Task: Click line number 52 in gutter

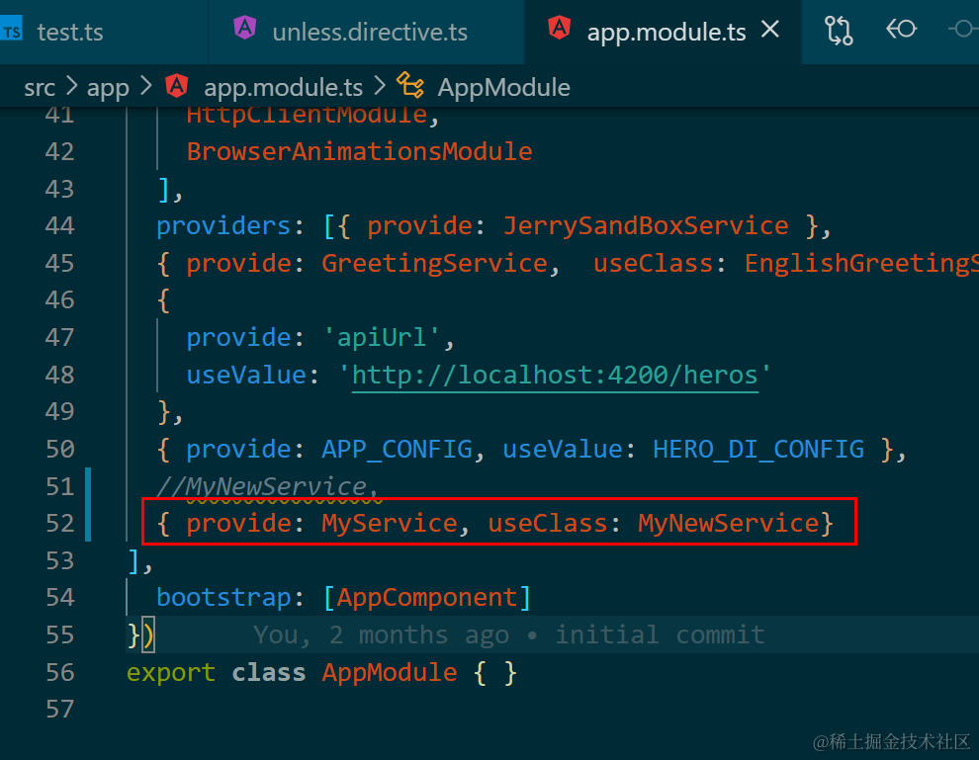Action: click(x=60, y=523)
